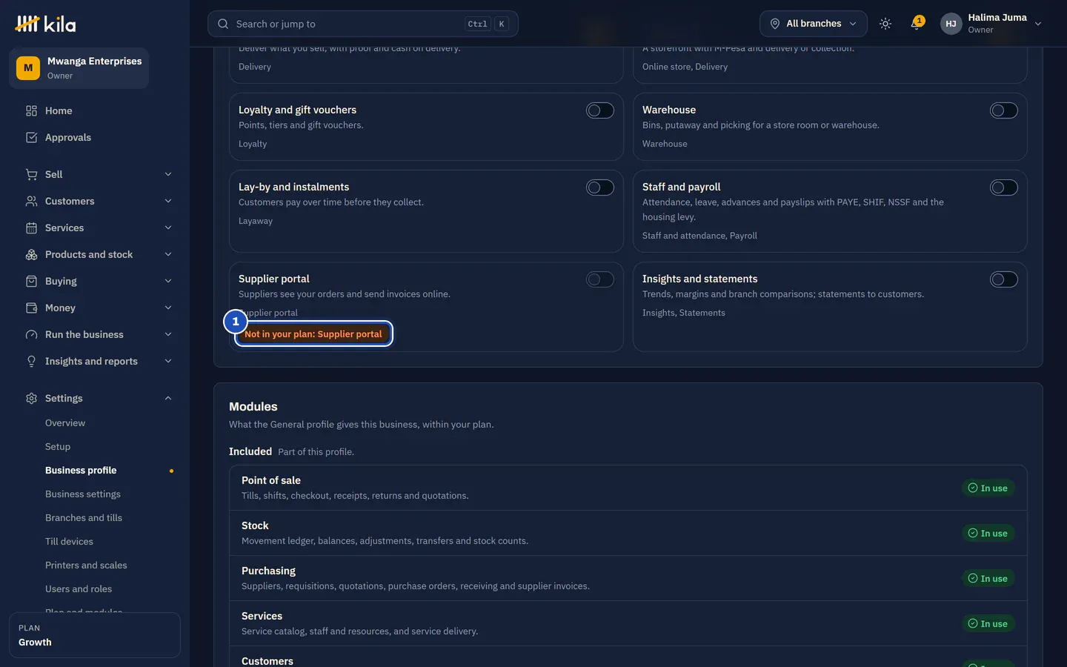The height and width of the screenshot is (667, 1067).
Task: Expand the Customers section chevron
Action: [168, 201]
